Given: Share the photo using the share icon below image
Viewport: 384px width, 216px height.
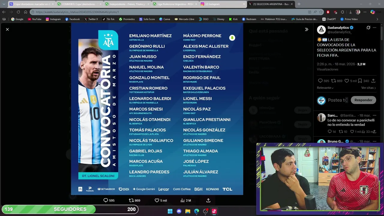Looking at the screenshot, I should click(208, 200).
